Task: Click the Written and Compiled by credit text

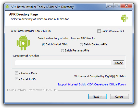Action: pyautogui.click(x=100, y=76)
